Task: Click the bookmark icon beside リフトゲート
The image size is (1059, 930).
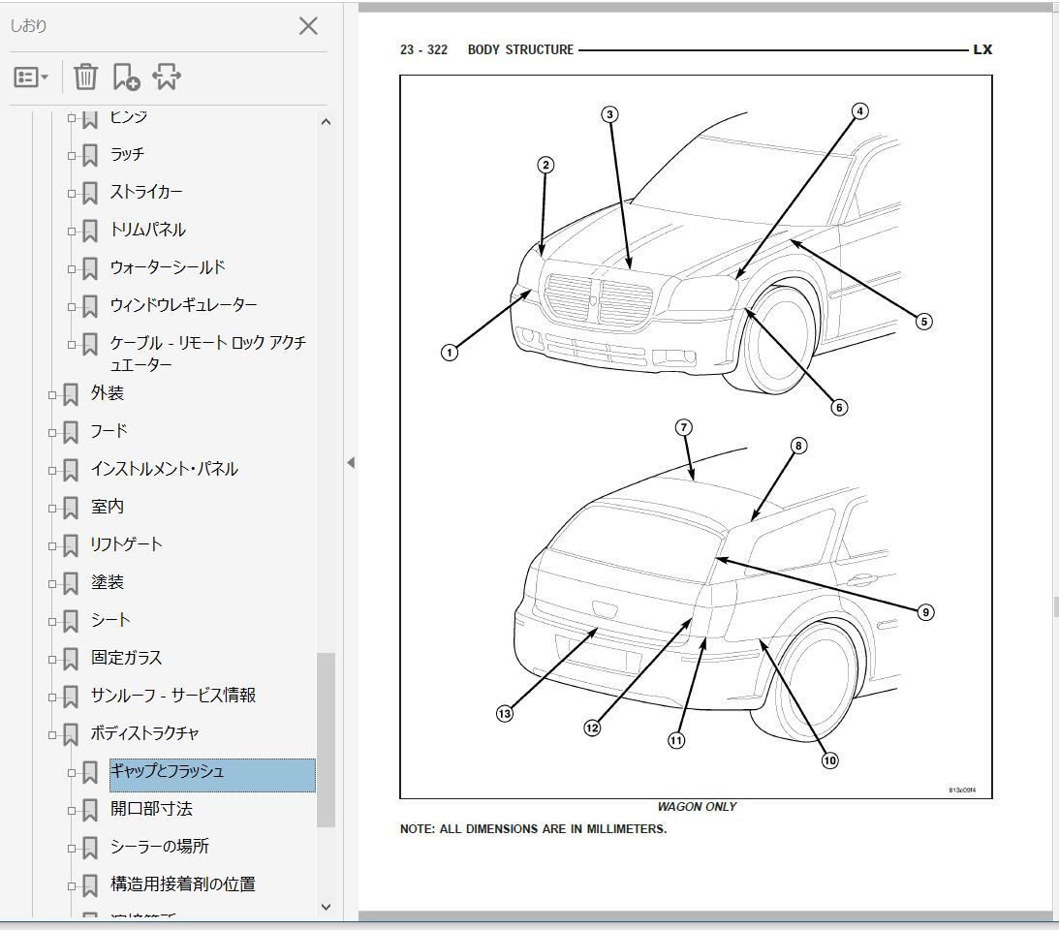Action: (71, 546)
